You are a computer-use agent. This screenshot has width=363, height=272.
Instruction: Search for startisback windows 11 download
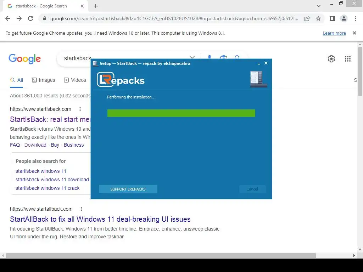point(52,180)
